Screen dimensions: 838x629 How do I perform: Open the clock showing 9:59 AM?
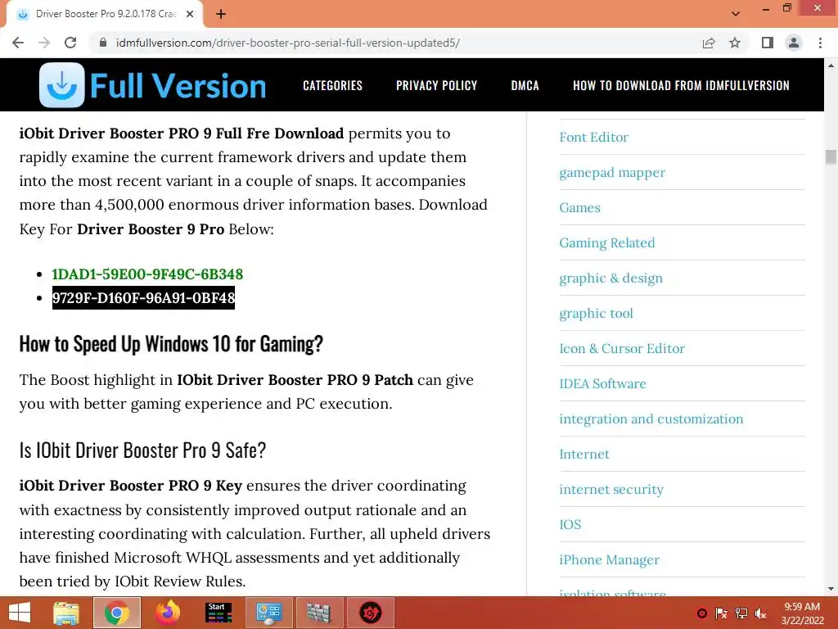(802, 613)
